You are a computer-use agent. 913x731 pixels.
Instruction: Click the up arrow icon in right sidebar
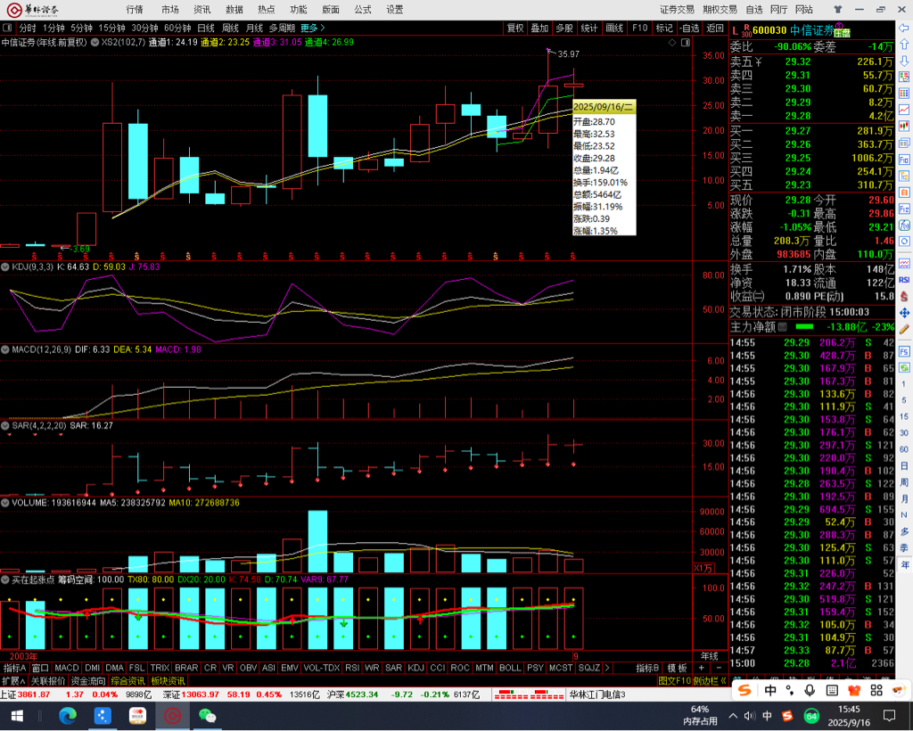point(904,45)
